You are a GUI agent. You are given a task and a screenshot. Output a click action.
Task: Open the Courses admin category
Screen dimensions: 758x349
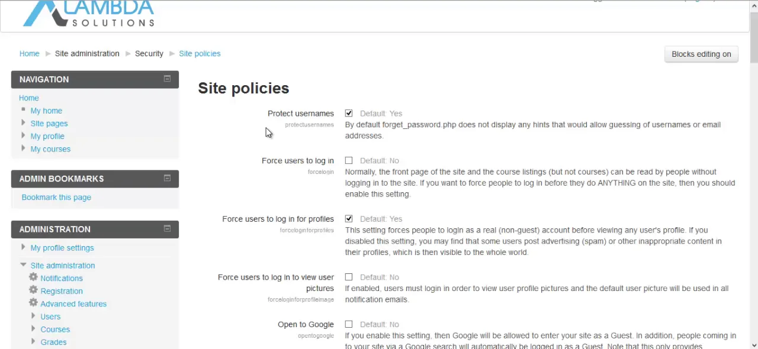pyautogui.click(x=55, y=329)
